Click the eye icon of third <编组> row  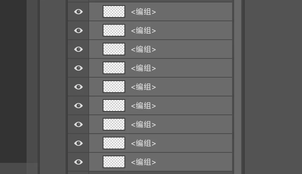(78, 49)
